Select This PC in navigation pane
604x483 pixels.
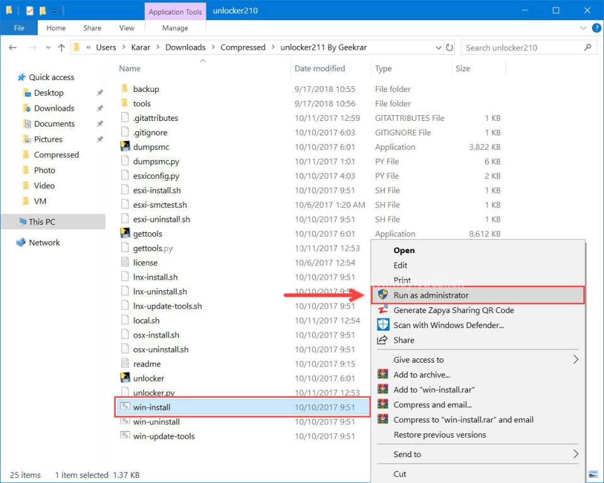42,222
